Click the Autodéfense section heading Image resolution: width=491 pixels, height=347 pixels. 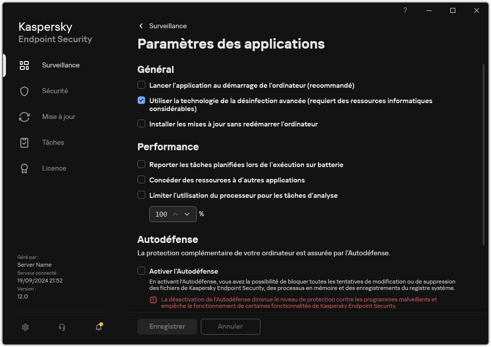pyautogui.click(x=168, y=239)
